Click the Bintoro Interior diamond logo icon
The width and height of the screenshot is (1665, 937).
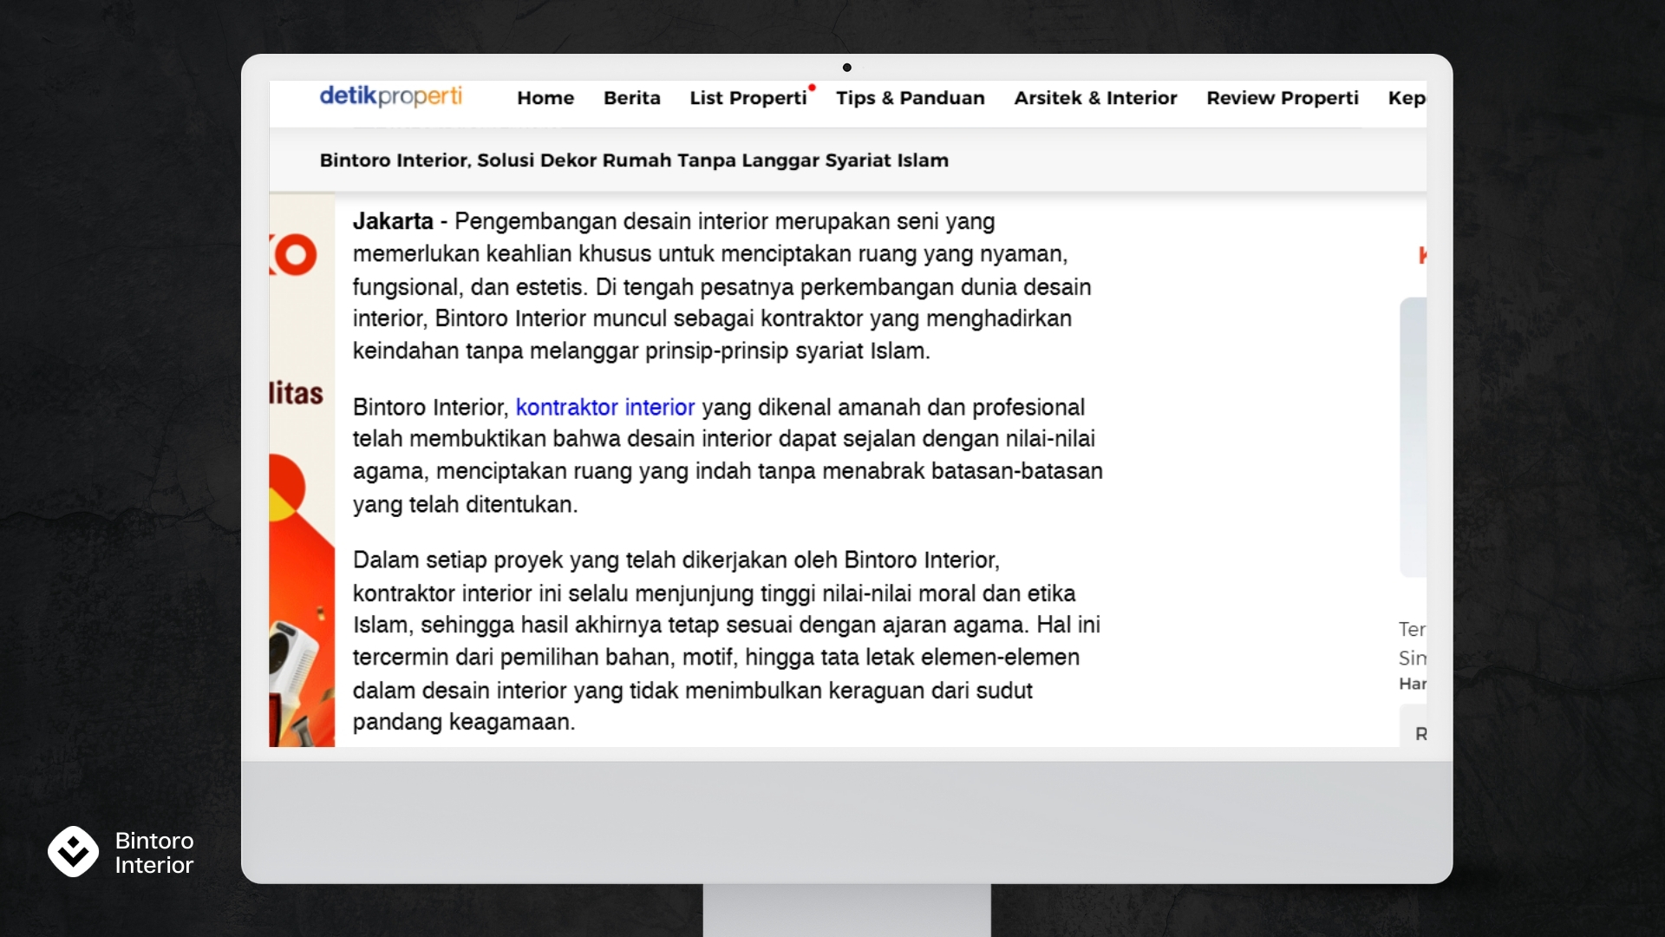click(73, 851)
